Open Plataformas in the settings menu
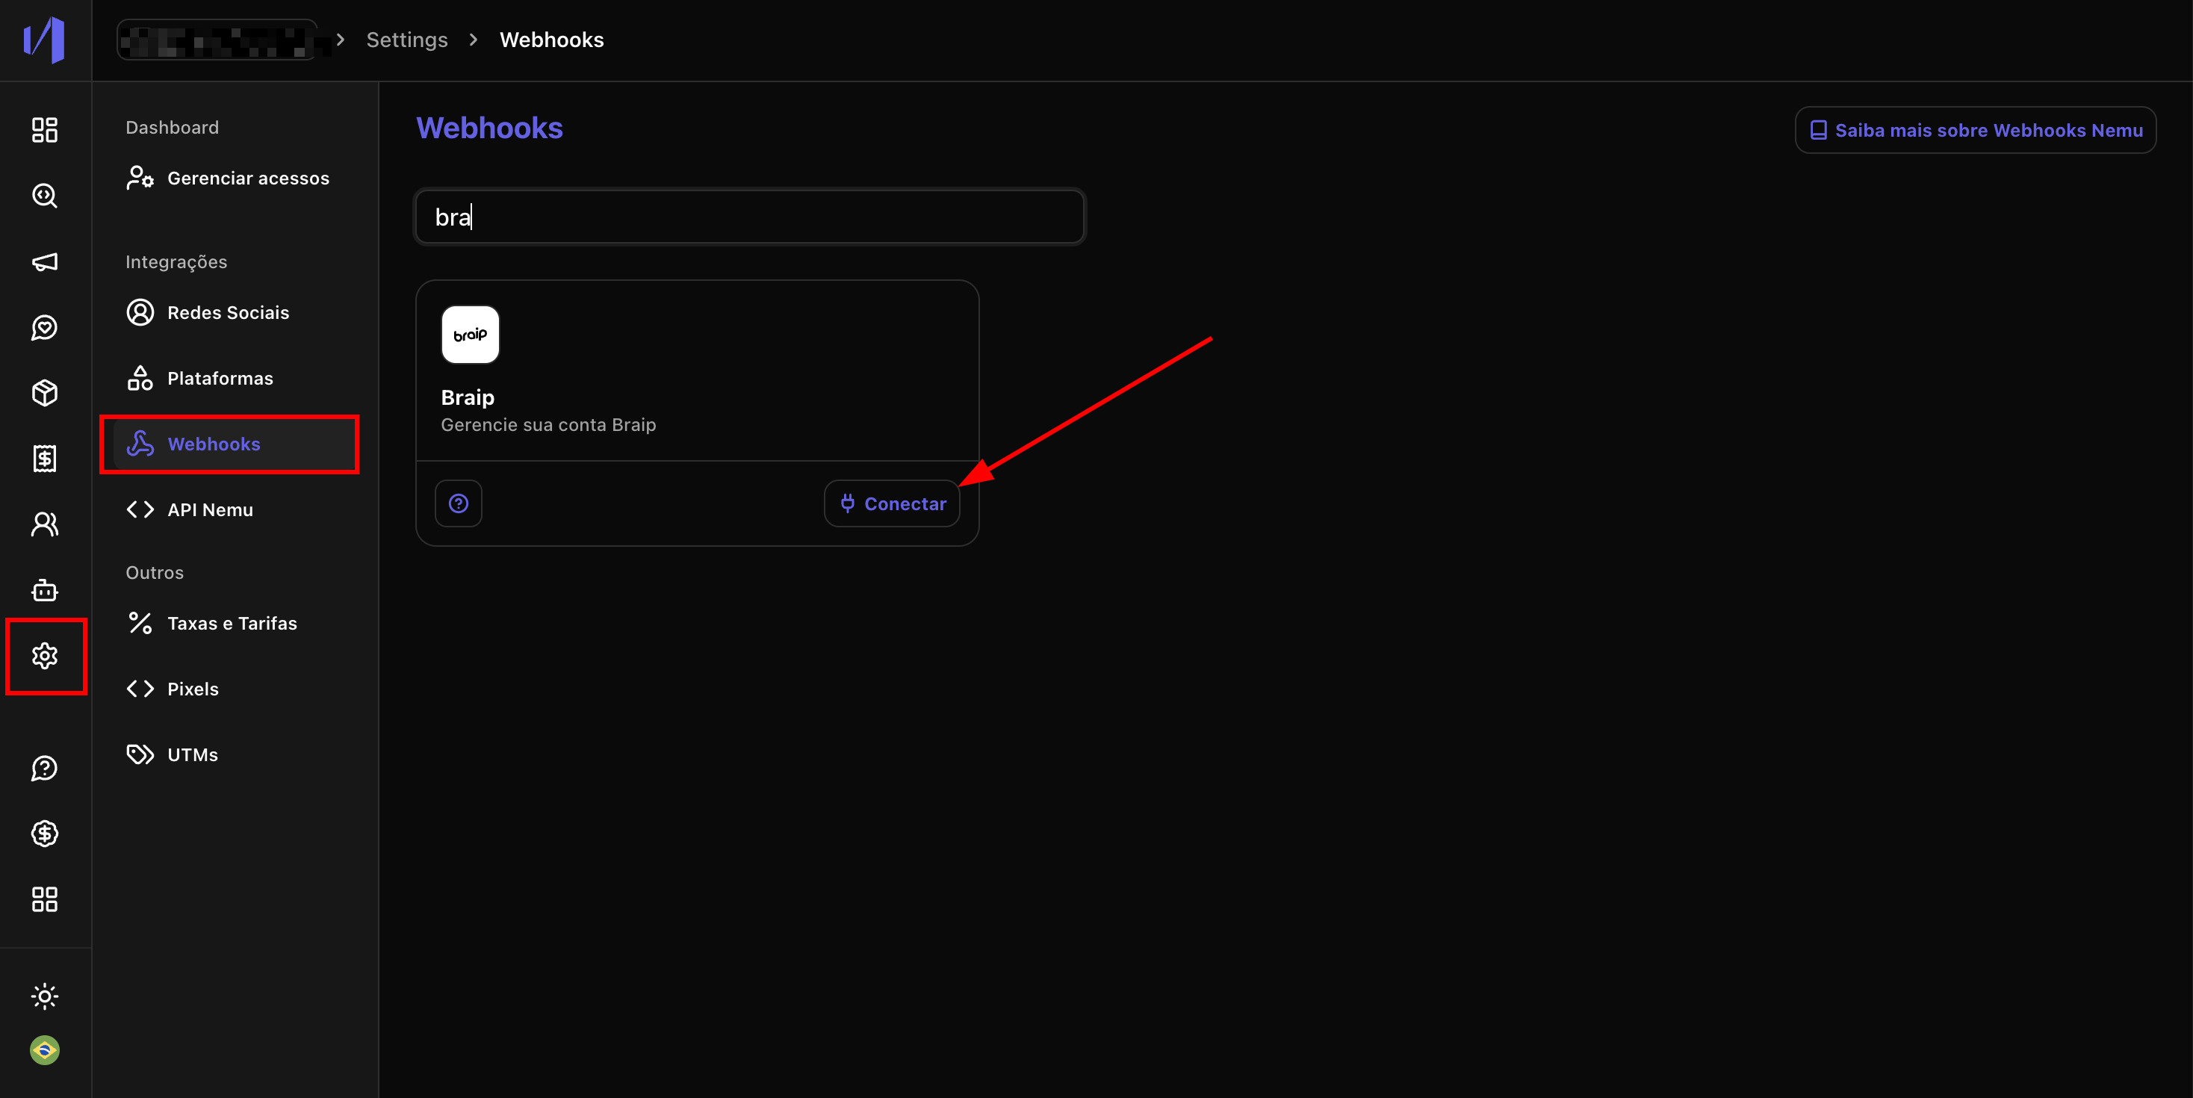Image resolution: width=2193 pixels, height=1098 pixels. (220, 379)
